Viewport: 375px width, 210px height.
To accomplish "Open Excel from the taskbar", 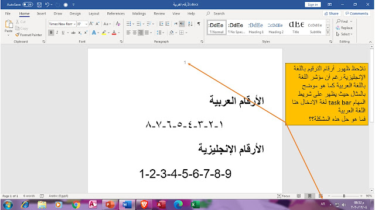I will point(195,205).
